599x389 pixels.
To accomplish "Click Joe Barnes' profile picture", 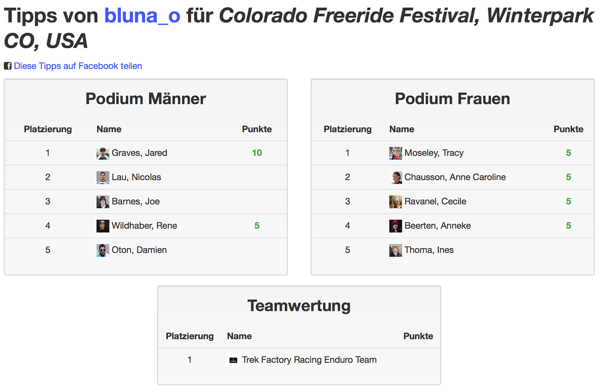I will coord(103,202).
